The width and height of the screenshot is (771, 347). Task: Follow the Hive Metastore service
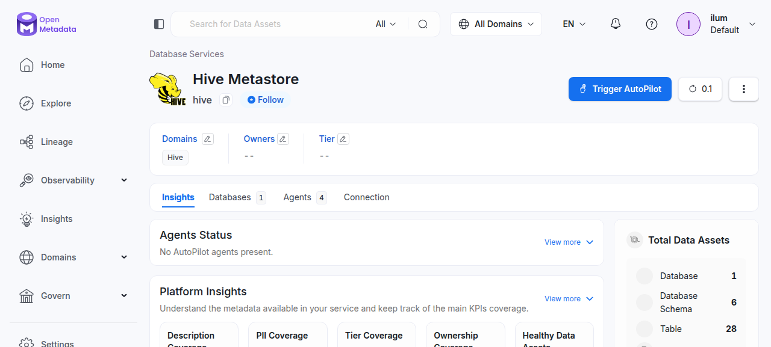pyautogui.click(x=266, y=100)
